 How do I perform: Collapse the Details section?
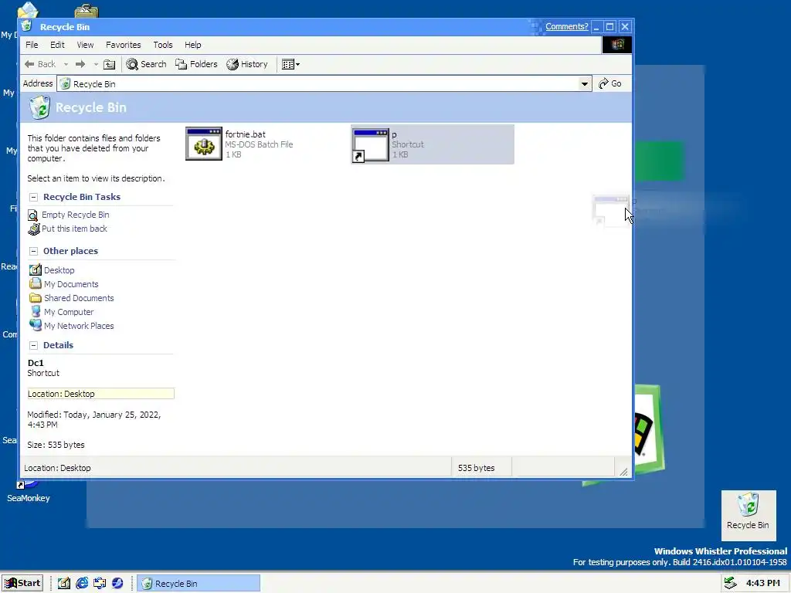(33, 345)
